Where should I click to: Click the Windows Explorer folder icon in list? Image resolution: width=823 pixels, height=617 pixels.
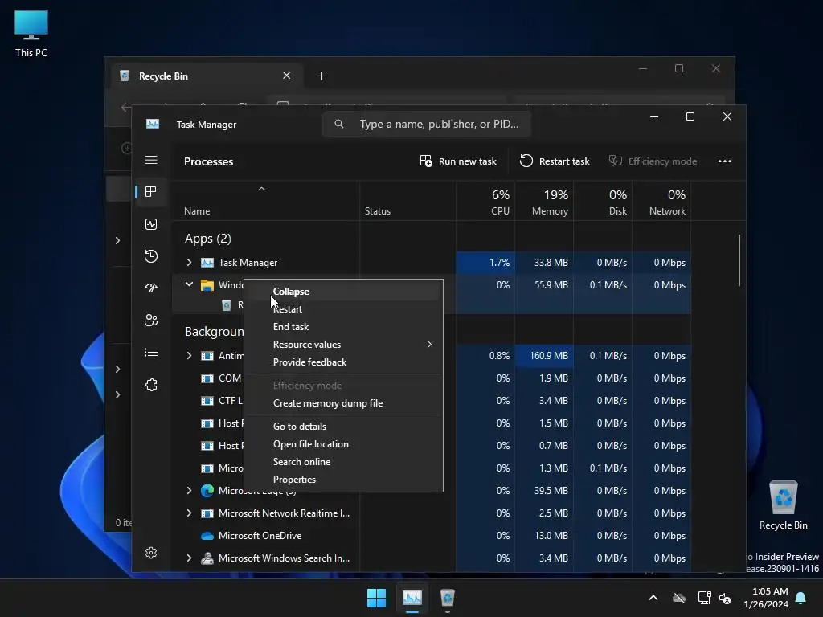click(207, 285)
